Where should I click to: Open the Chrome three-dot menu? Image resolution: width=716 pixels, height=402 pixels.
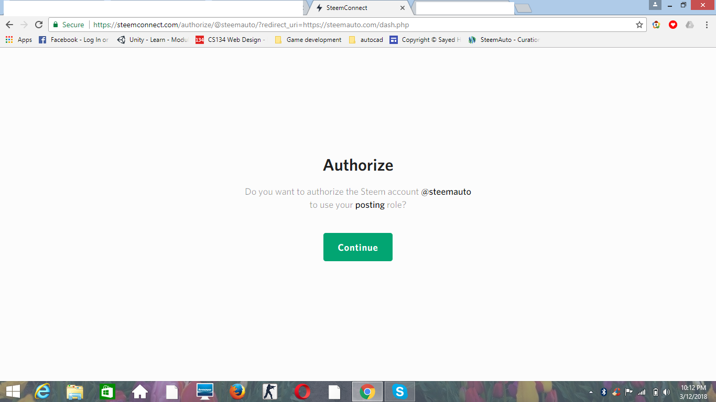tap(707, 25)
